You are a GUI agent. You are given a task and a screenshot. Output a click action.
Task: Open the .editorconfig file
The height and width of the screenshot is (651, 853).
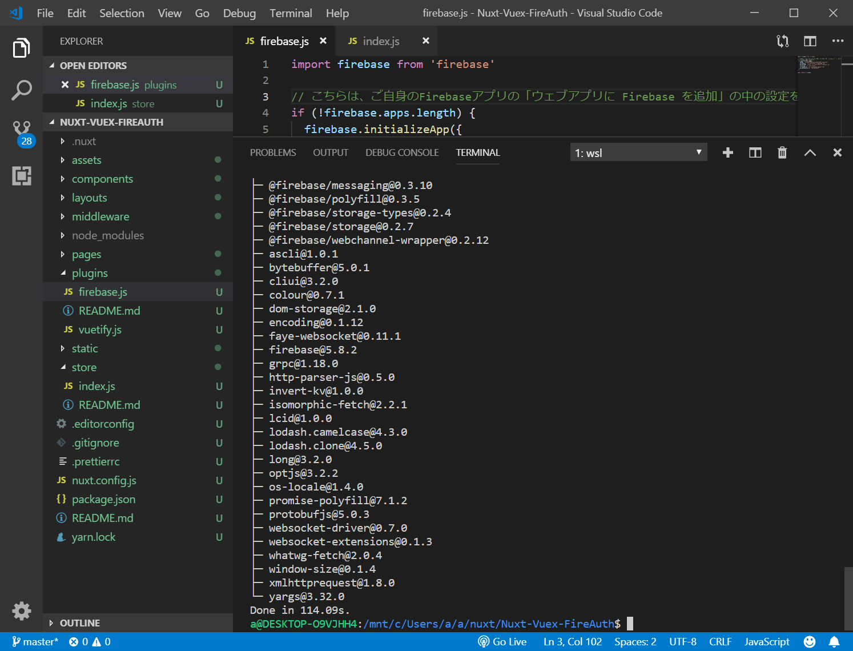[x=138, y=424]
